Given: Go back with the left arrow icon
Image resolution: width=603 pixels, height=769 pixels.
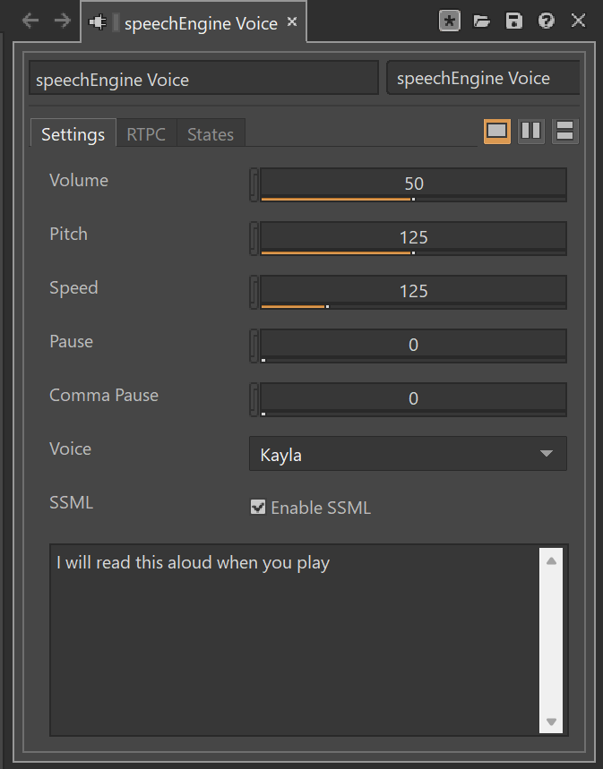Looking at the screenshot, I should [30, 21].
